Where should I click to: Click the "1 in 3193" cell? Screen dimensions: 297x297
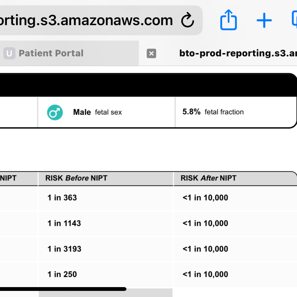(x=64, y=249)
